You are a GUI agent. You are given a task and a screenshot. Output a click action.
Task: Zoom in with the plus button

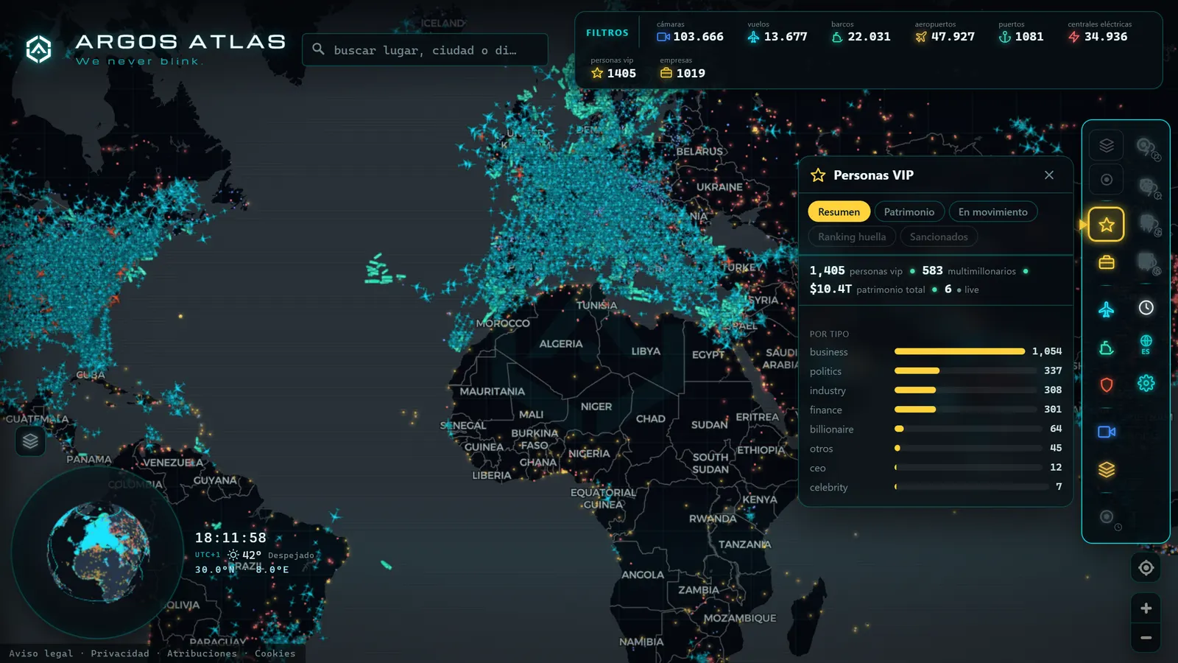(1146, 608)
